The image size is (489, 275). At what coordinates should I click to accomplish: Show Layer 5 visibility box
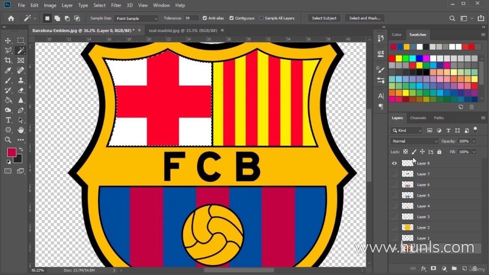(x=394, y=195)
